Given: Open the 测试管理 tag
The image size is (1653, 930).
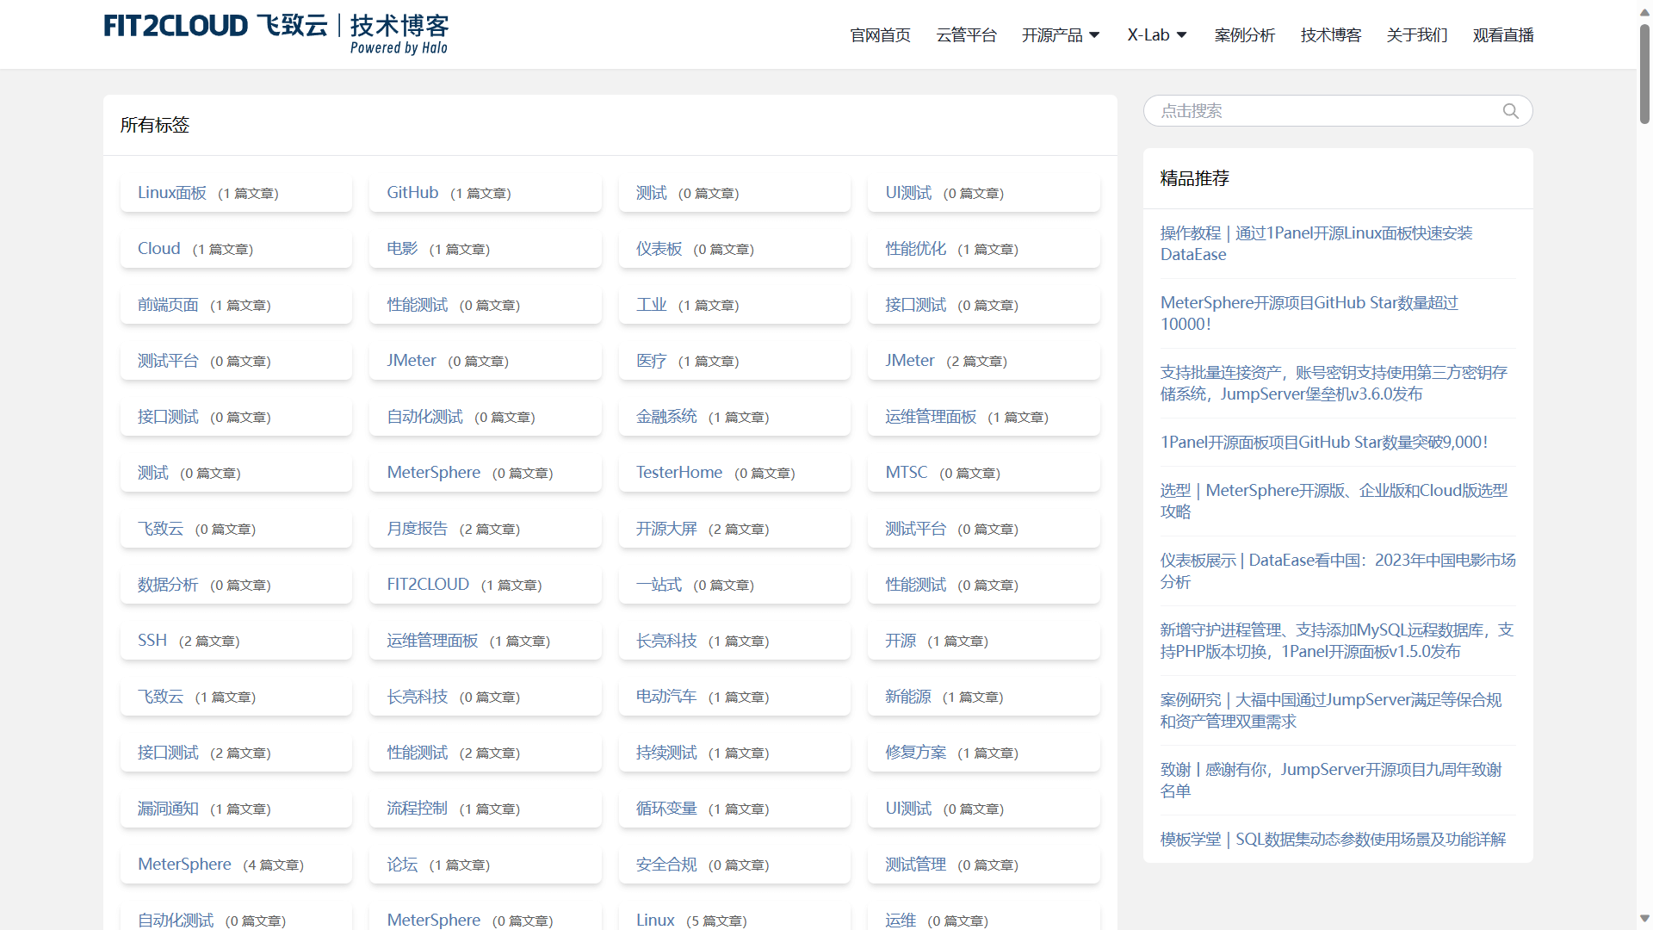Looking at the screenshot, I should click(x=915, y=865).
